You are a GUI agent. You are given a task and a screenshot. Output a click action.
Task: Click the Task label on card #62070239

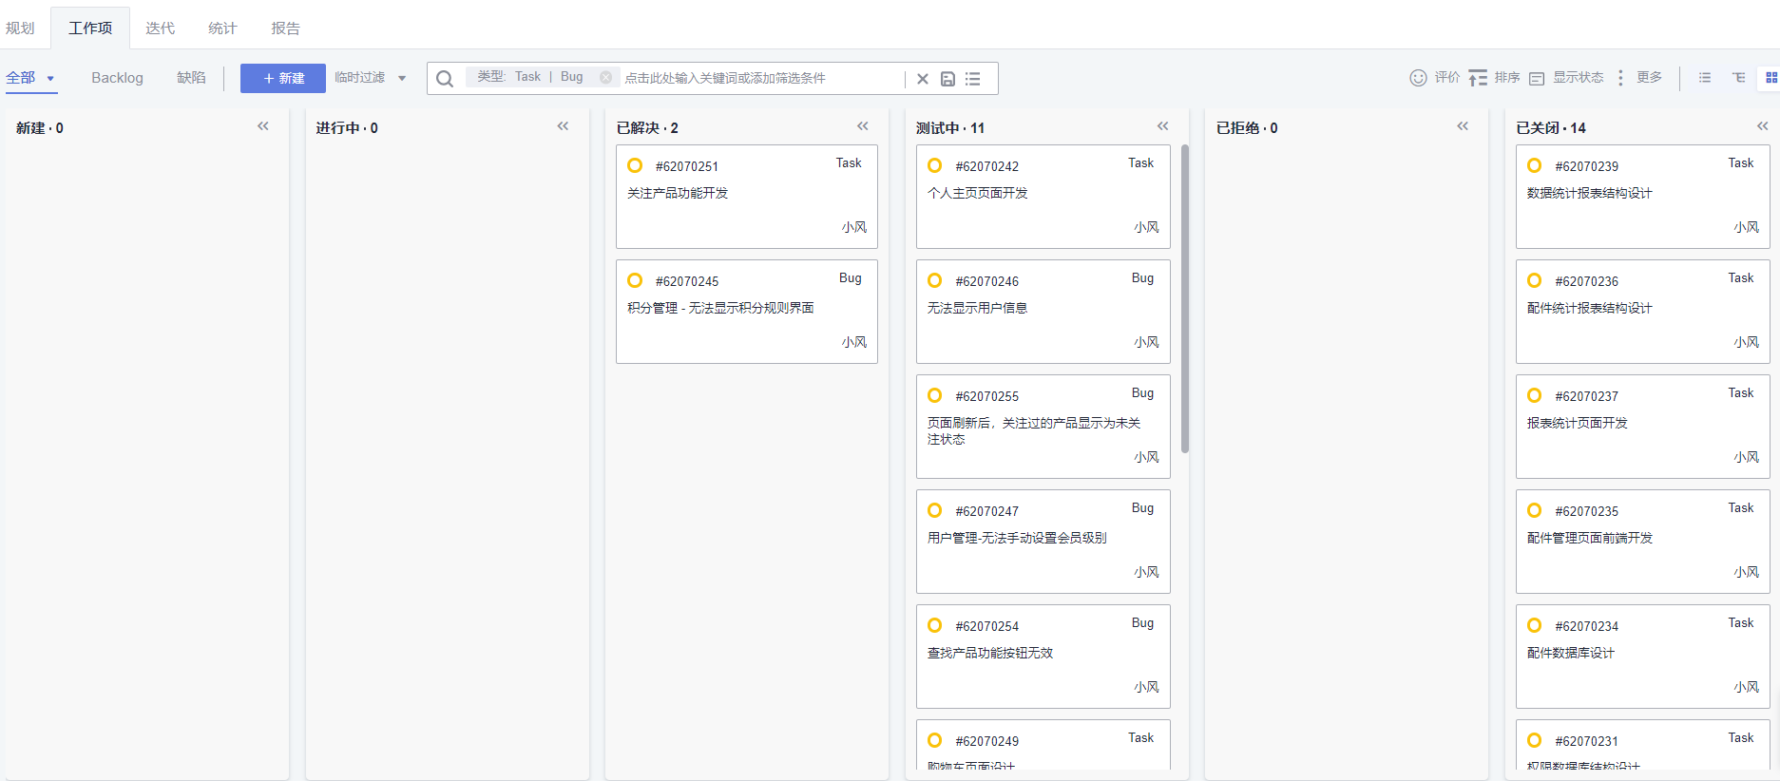point(1741,163)
